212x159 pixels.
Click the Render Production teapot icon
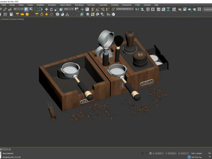(189, 9)
